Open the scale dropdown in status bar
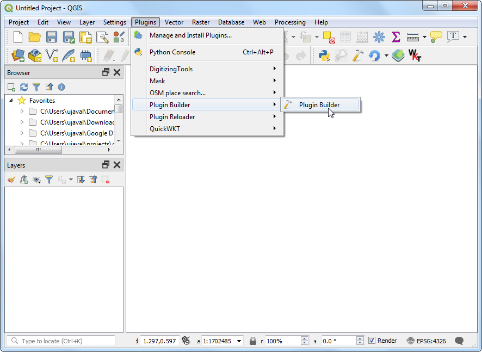Viewport: 482px width, 352px height. [239, 341]
